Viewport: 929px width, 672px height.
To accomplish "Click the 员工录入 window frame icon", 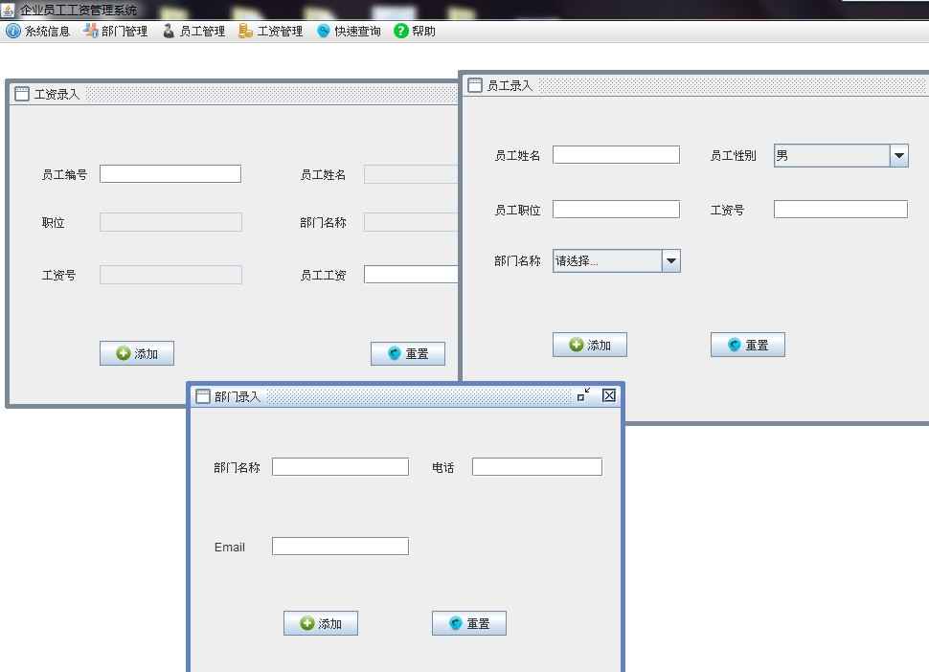I will tap(475, 85).
